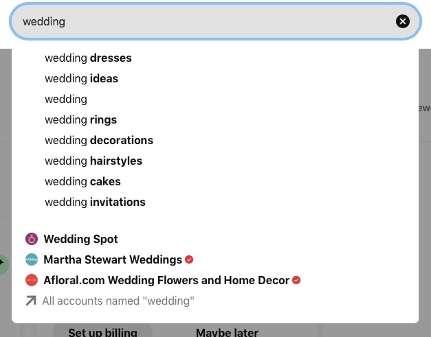The image size is (431, 337).
Task: Open the Wedding Spot account
Action: pos(80,239)
